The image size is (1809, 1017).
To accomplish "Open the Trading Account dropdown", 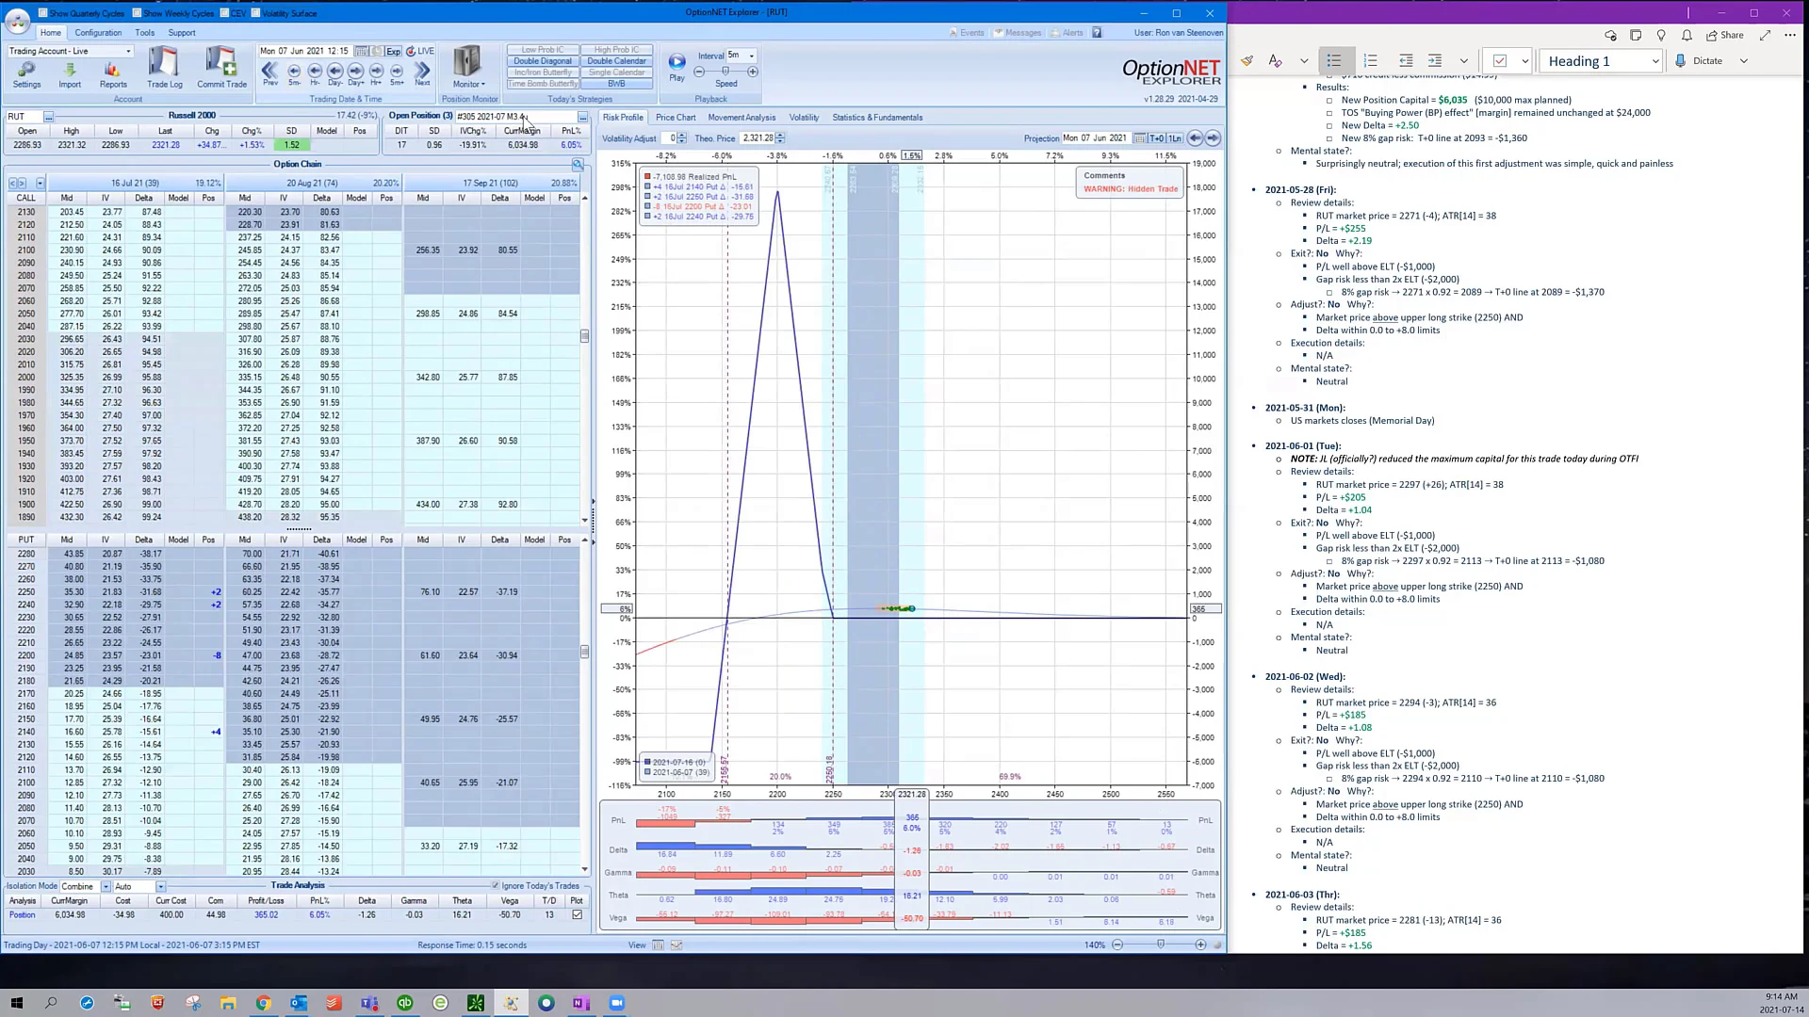I will click(126, 51).
